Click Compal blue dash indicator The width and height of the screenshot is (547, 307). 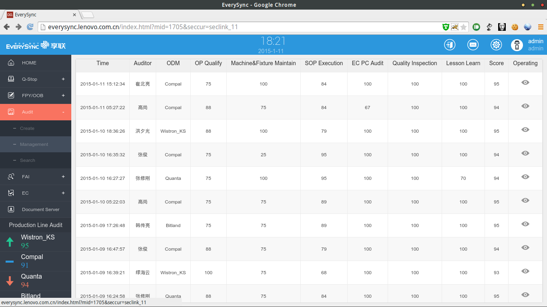click(x=10, y=261)
